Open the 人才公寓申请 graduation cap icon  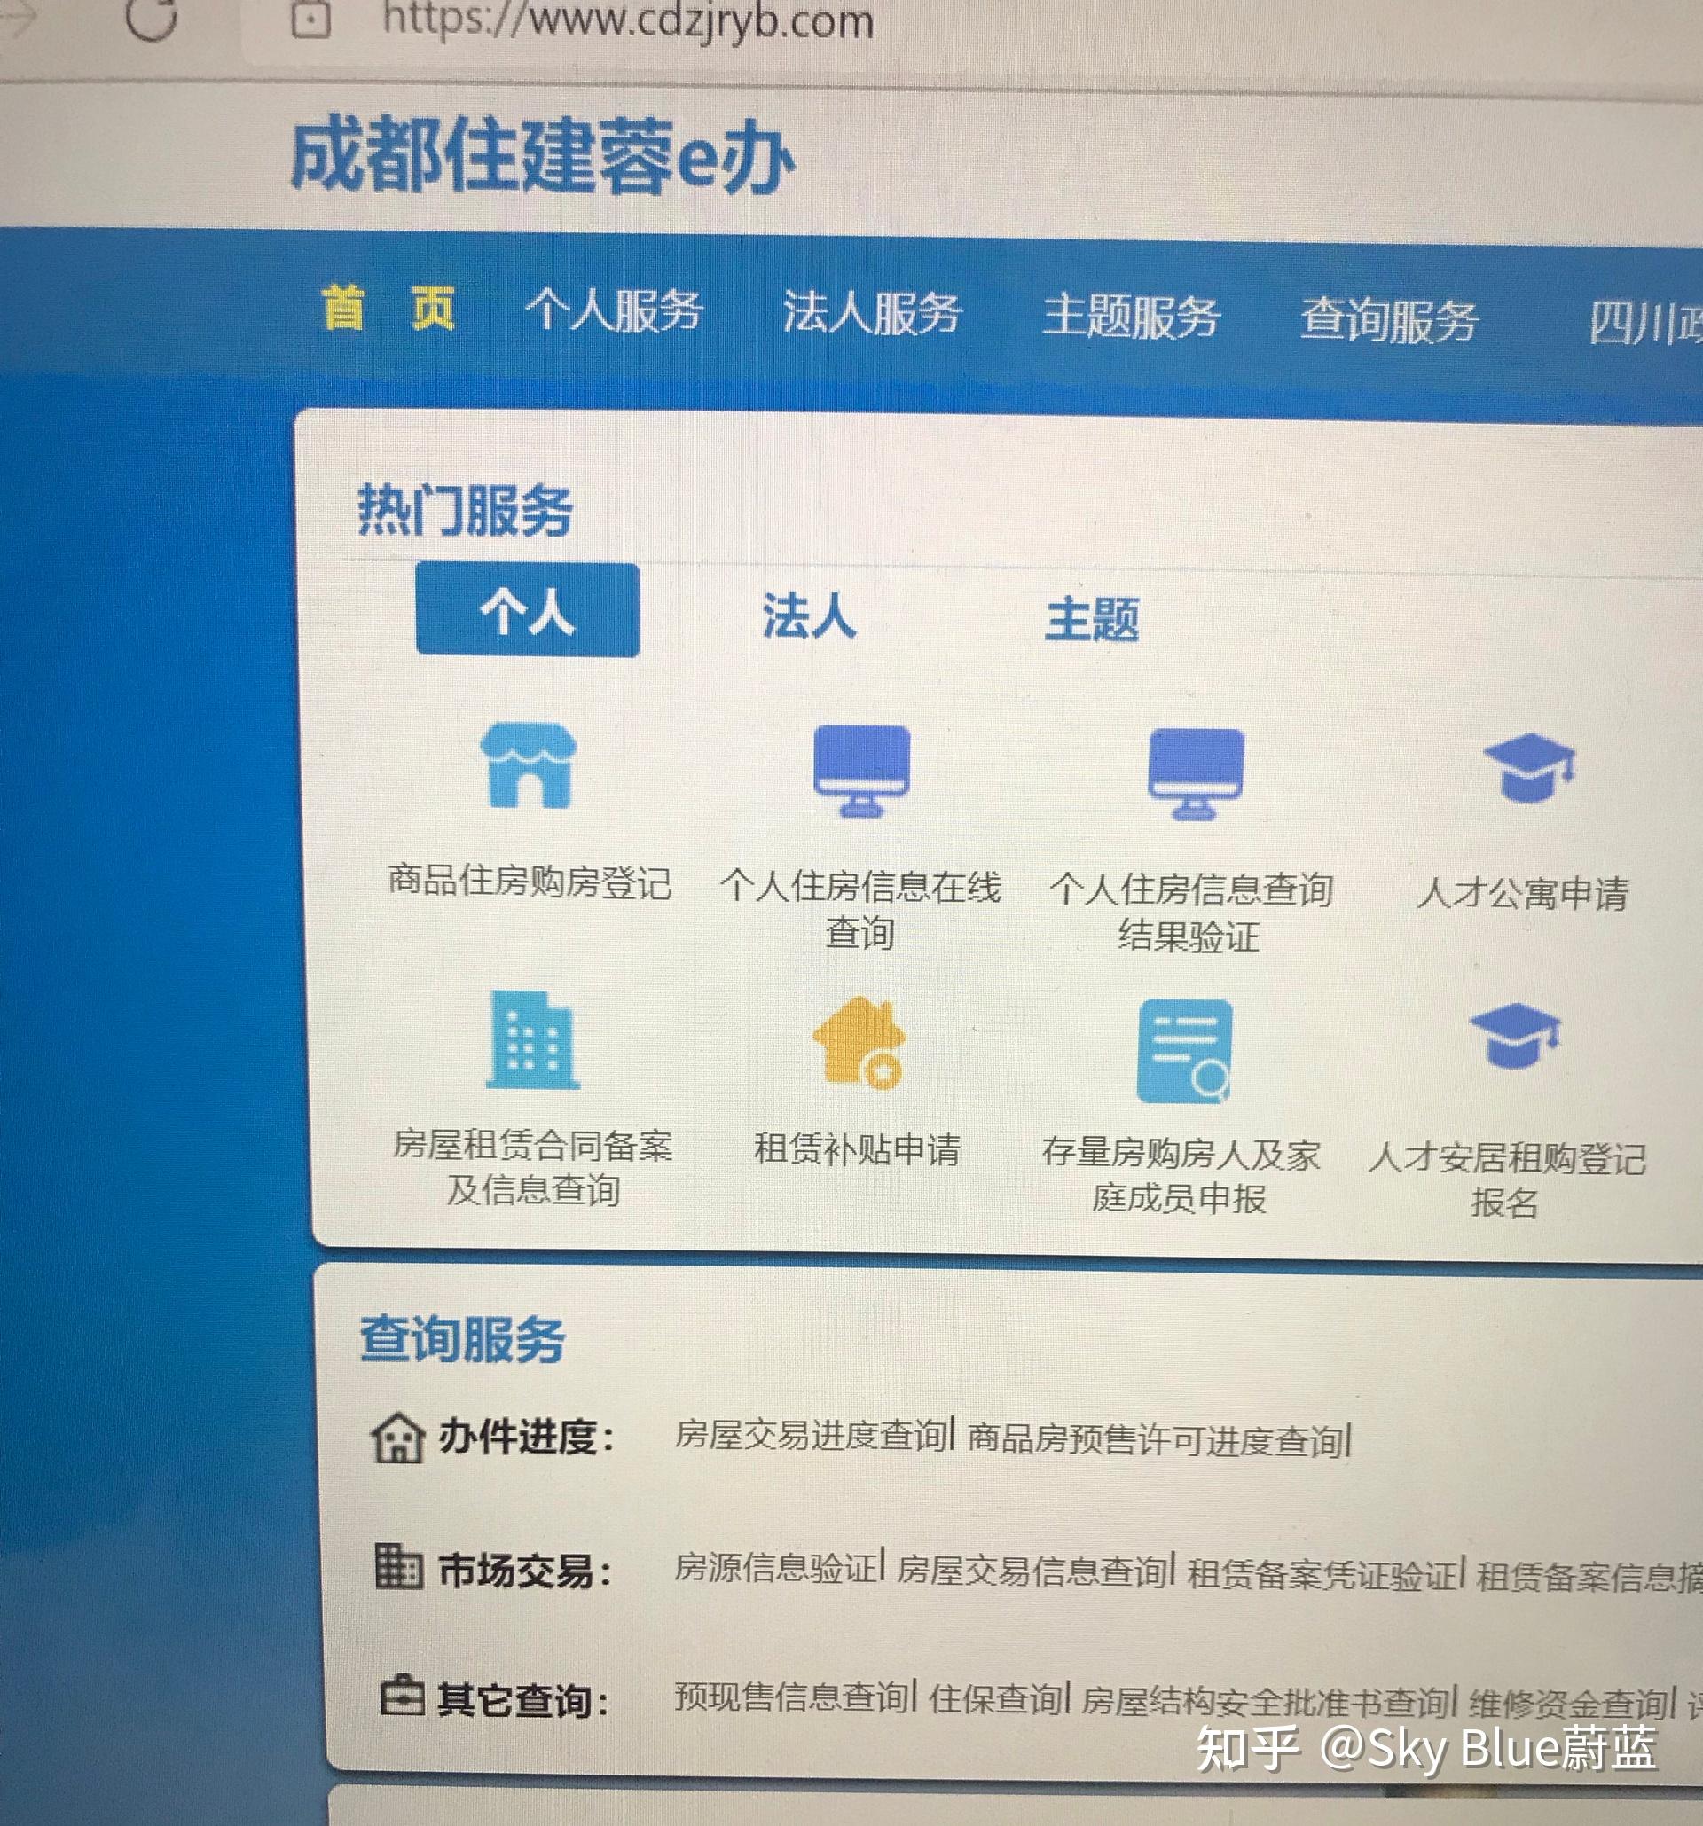[1528, 768]
